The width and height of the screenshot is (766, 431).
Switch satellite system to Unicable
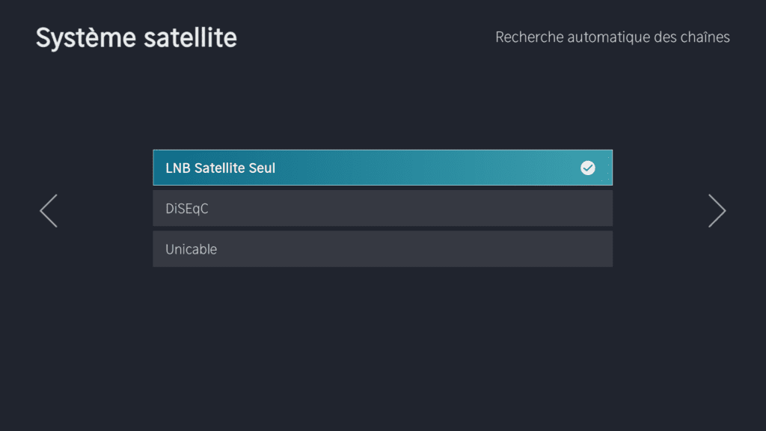click(x=382, y=249)
